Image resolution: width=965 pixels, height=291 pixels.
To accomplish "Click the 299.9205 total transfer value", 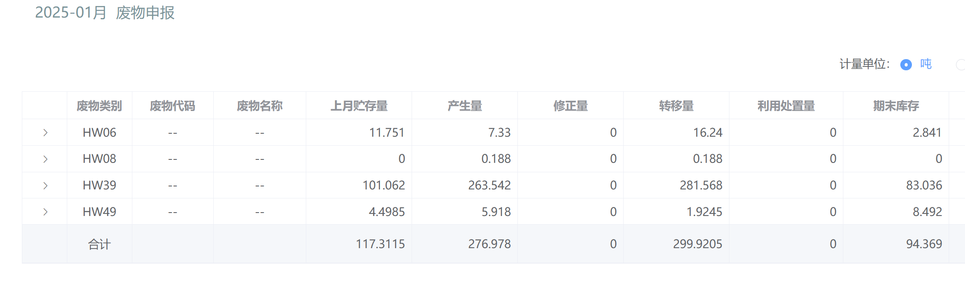I will 698,244.
